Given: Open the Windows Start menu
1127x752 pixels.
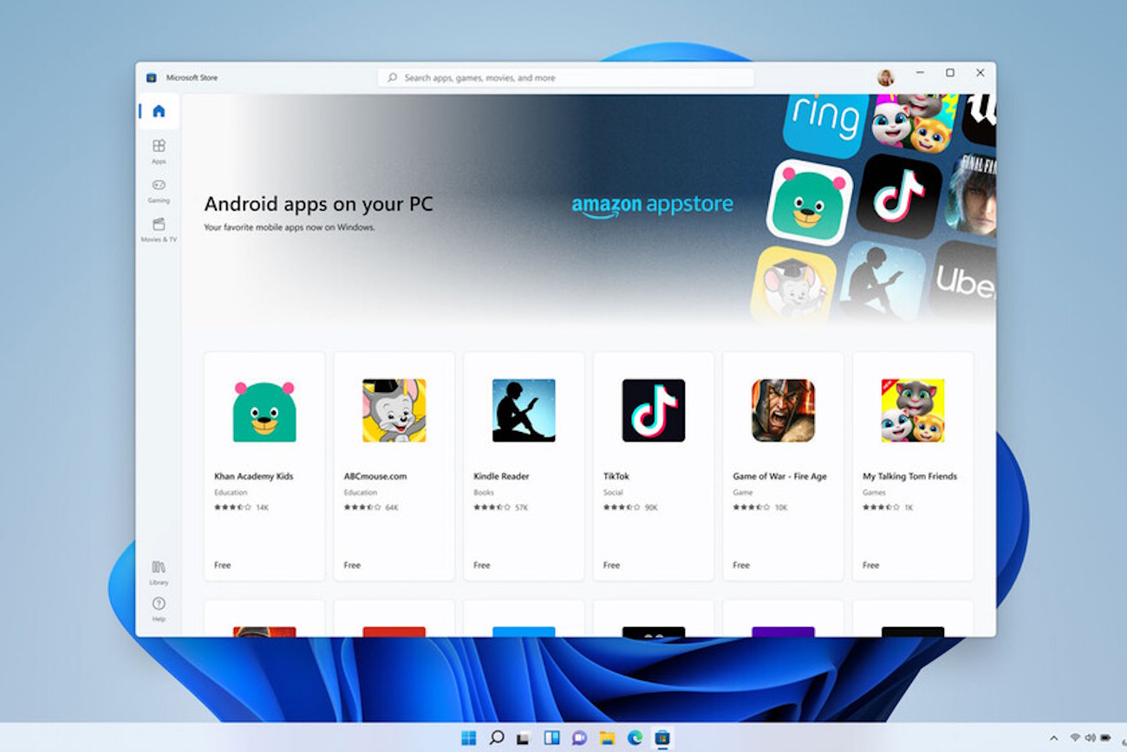Looking at the screenshot, I should tap(468, 737).
